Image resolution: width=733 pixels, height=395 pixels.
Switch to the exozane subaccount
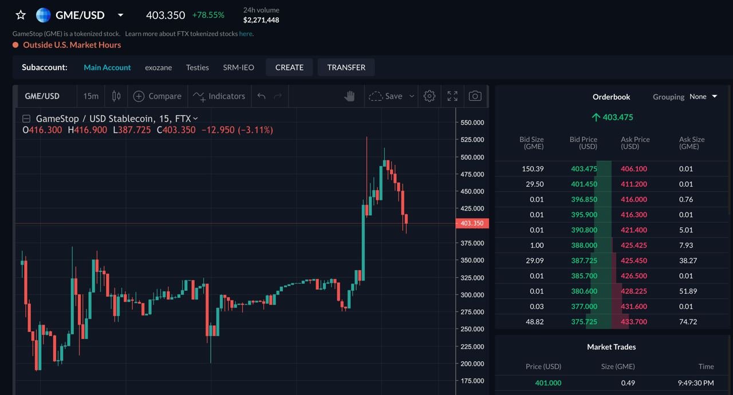pyautogui.click(x=158, y=67)
